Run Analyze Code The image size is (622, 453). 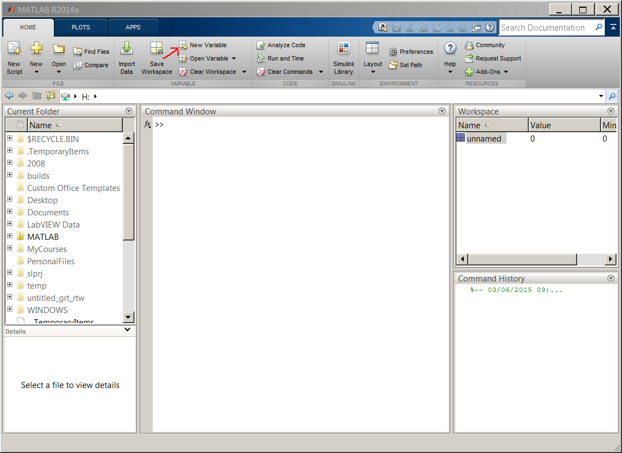coord(281,45)
